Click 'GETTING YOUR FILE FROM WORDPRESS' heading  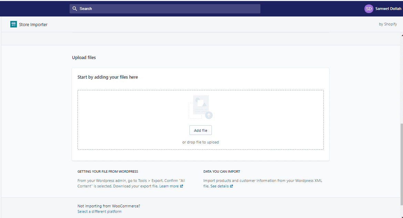[108, 172]
